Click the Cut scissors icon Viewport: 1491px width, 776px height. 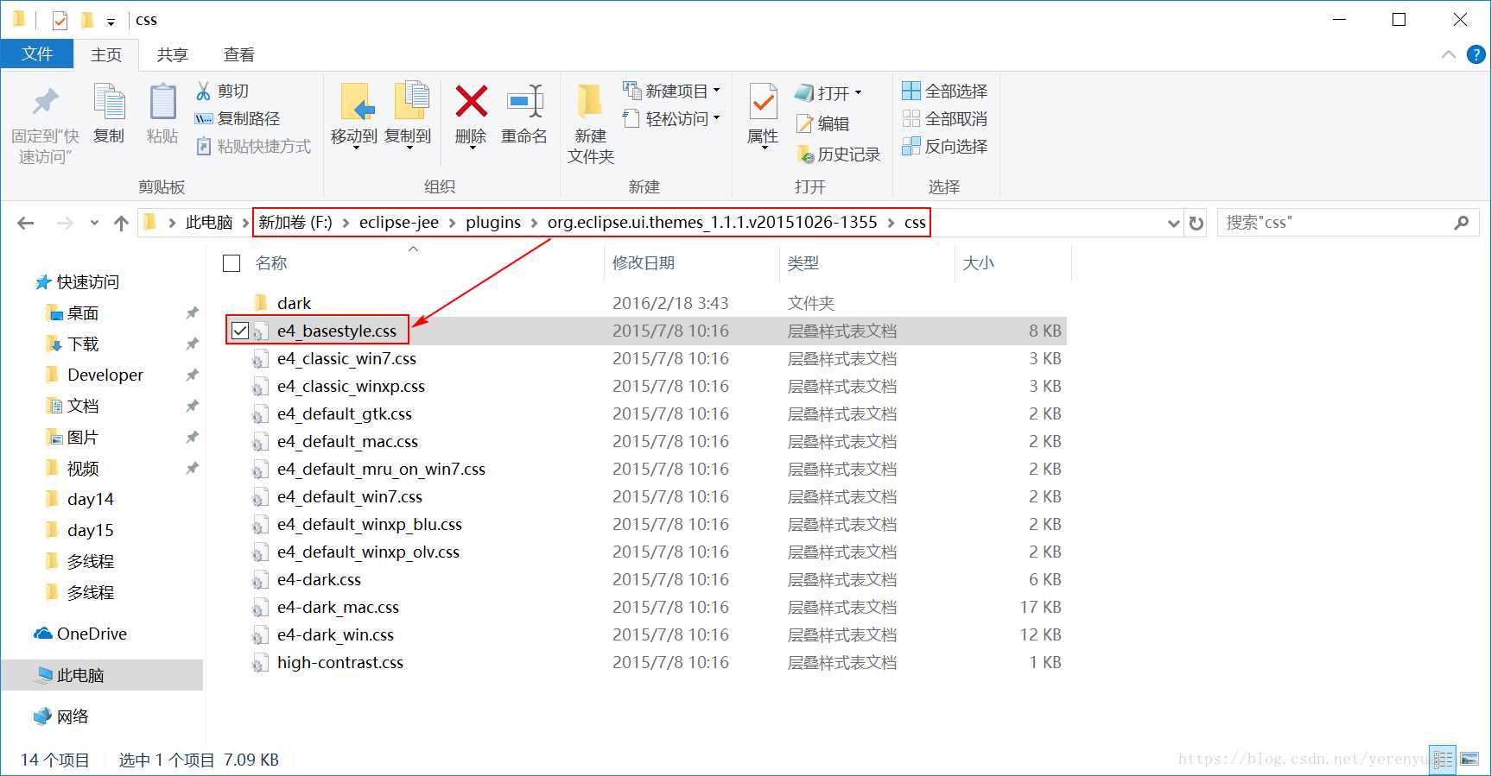click(x=204, y=91)
